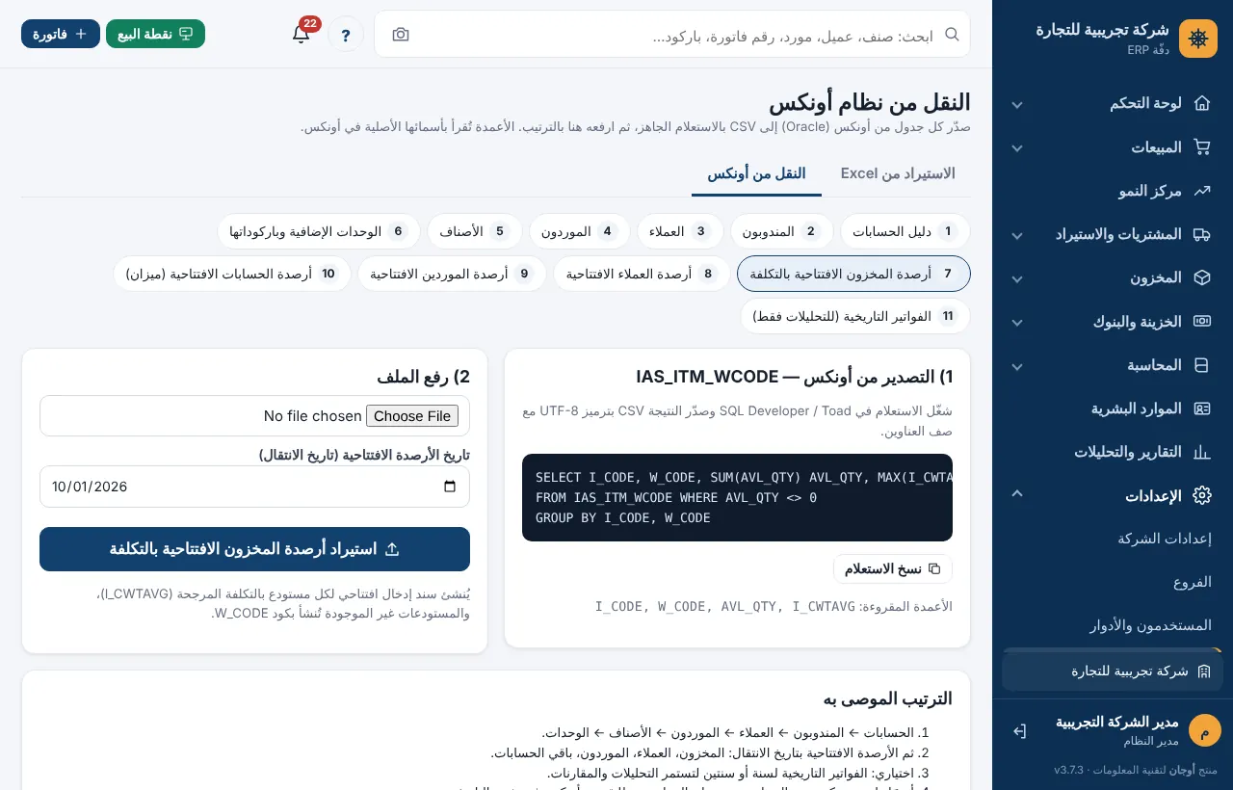Click the company logo icon
This screenshot has width=1233, height=790.
(1198, 39)
